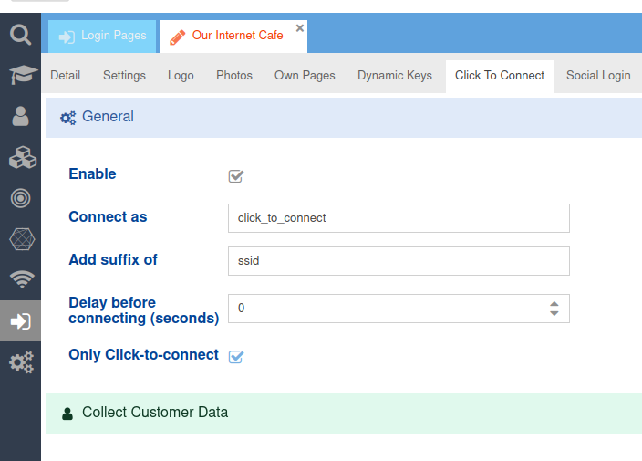The height and width of the screenshot is (461, 642).
Task: Open the graduation cap sidebar icon
Action: tap(20, 76)
